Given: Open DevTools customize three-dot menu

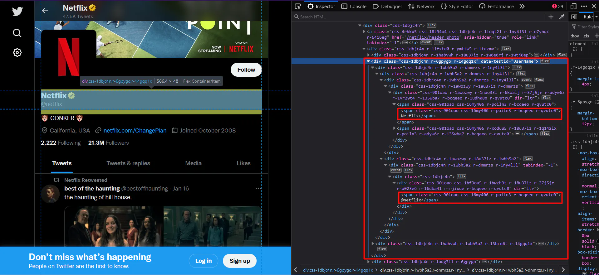Looking at the screenshot, I should [584, 6].
